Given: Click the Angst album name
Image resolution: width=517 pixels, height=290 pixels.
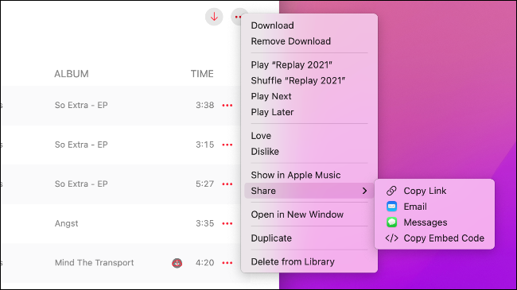Looking at the screenshot, I should point(67,223).
